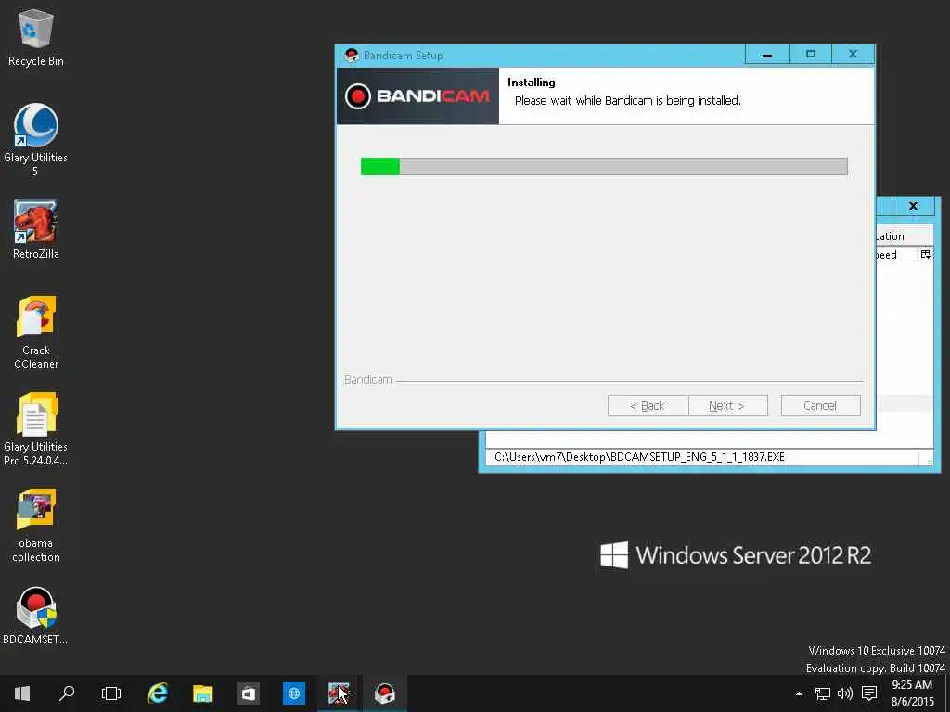Open the network tray icon
This screenshot has width=950, height=712.
pyautogui.click(x=822, y=693)
